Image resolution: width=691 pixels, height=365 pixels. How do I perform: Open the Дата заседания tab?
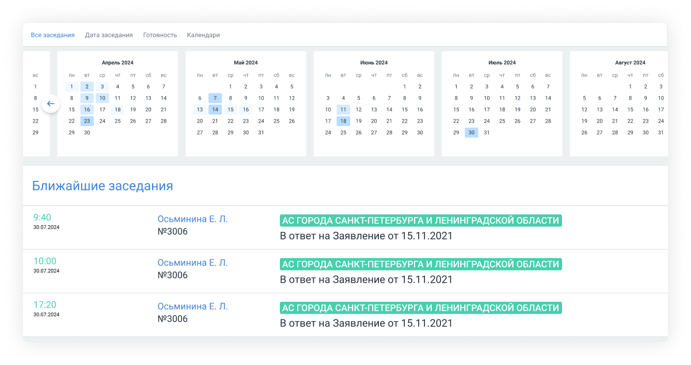[109, 35]
